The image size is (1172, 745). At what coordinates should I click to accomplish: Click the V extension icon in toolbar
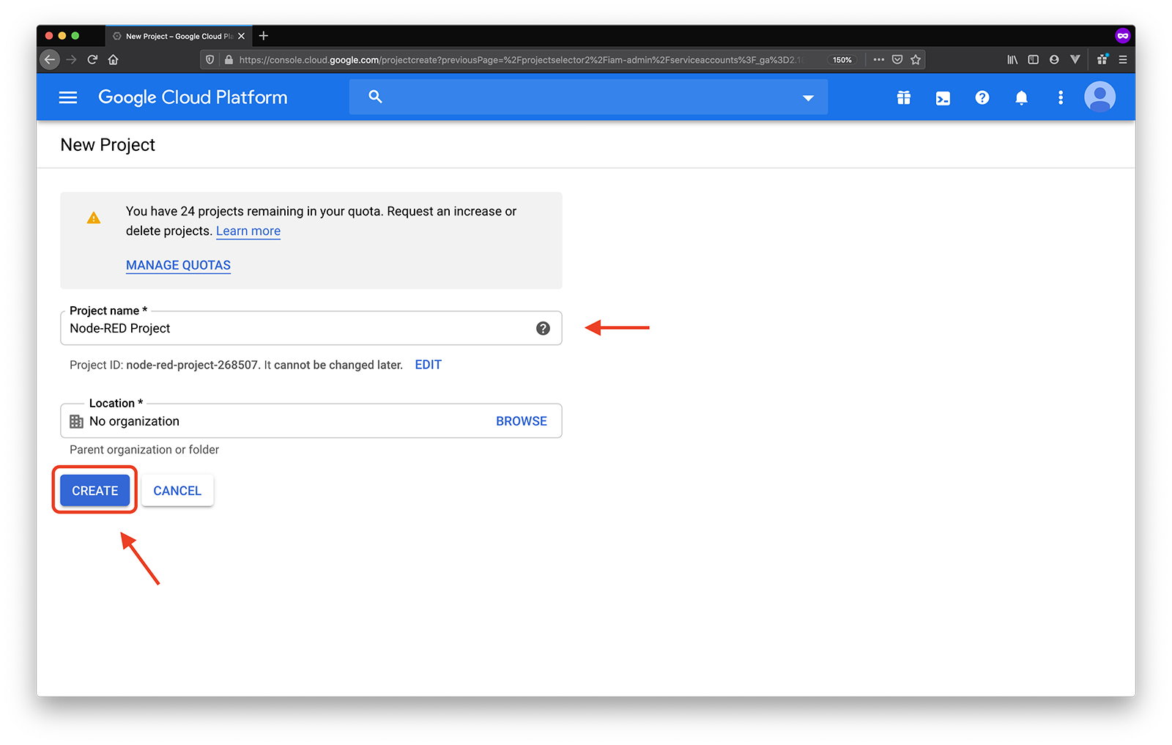click(1075, 60)
